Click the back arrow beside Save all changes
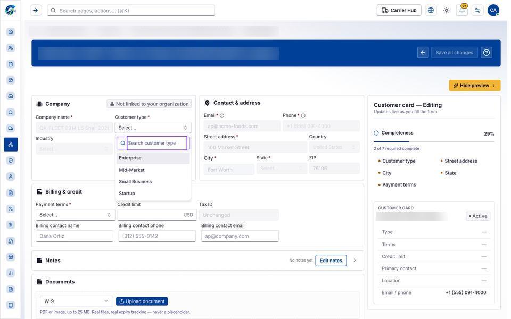The height and width of the screenshot is (319, 511). click(x=423, y=53)
